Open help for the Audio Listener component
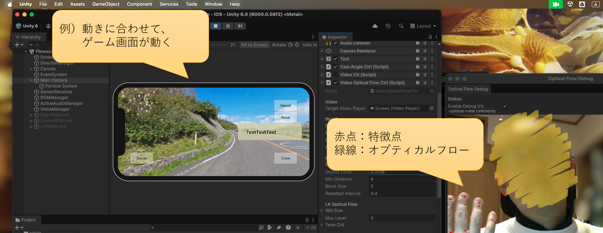Image resolution: width=603 pixels, height=233 pixels. (418, 43)
